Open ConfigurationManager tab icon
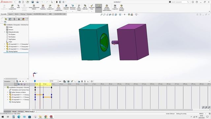Image resolution: width=211 pixels, height=119 pixels. click(15, 19)
